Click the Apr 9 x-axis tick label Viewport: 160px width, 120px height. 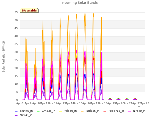click(x=28, y=103)
